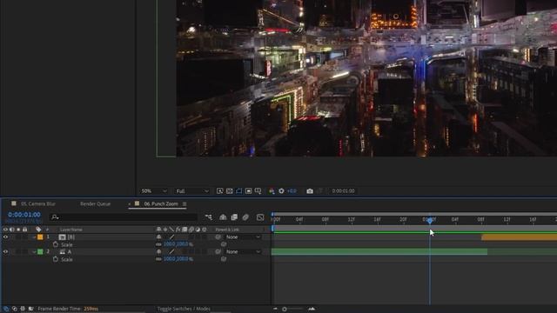The height and width of the screenshot is (313, 557).
Task: Open Parent dropdown None for layer A
Action: click(243, 251)
